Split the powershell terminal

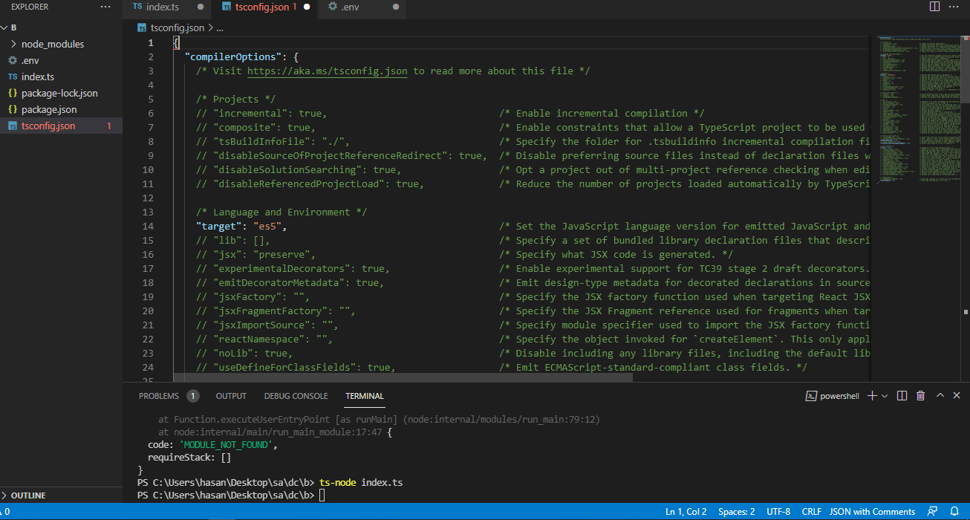click(902, 396)
